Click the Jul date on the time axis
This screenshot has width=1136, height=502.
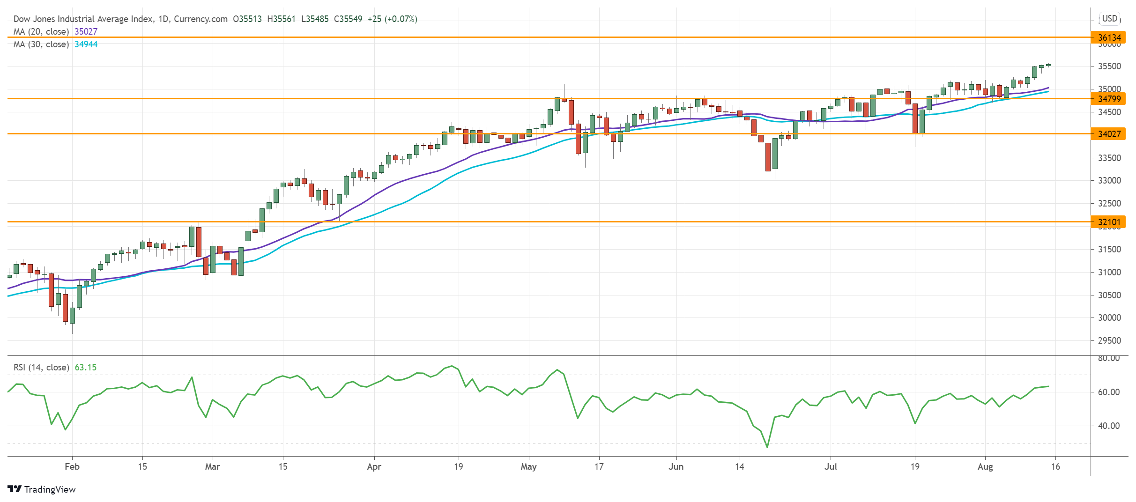tap(831, 466)
